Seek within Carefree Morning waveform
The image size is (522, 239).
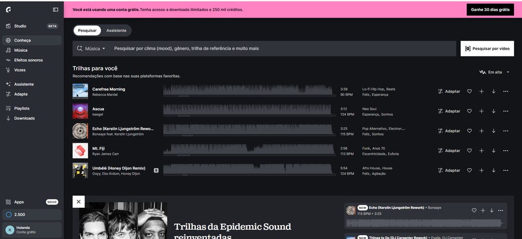pos(249,90)
